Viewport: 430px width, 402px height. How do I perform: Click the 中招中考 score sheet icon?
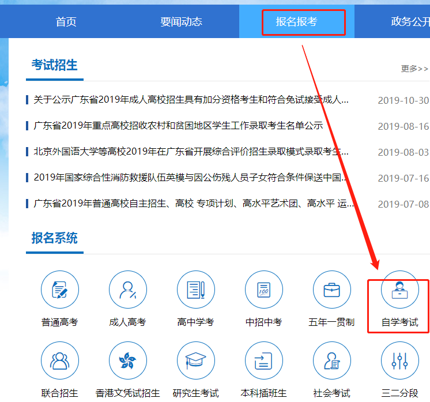264,290
